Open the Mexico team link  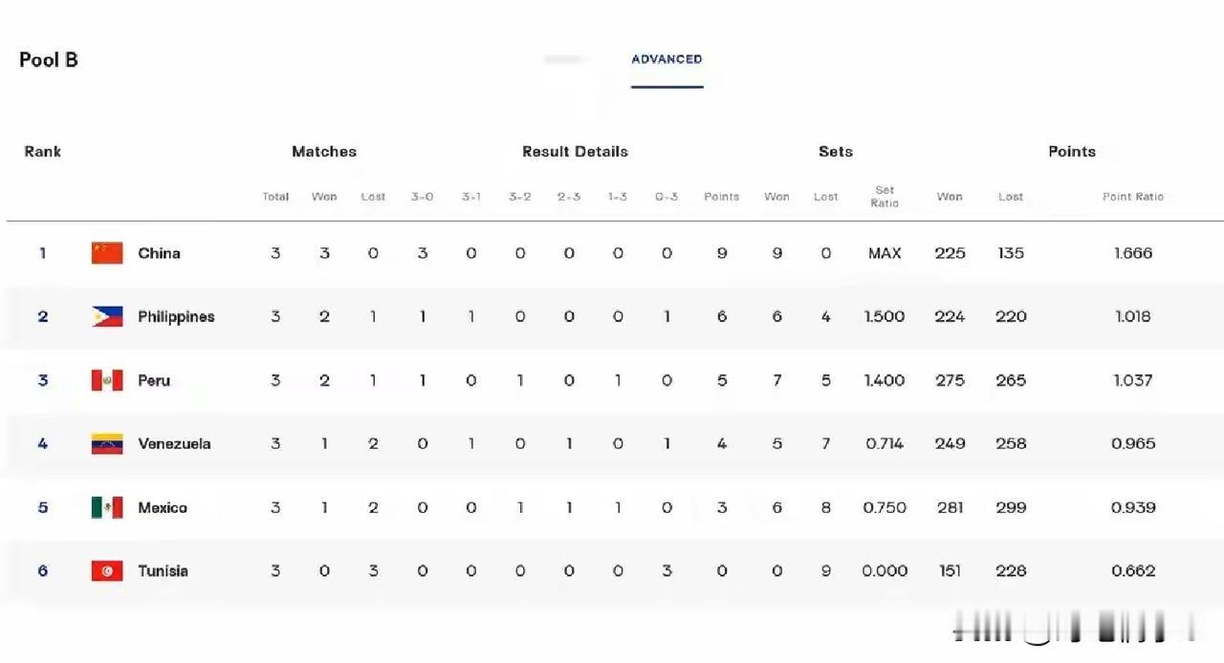click(x=163, y=507)
